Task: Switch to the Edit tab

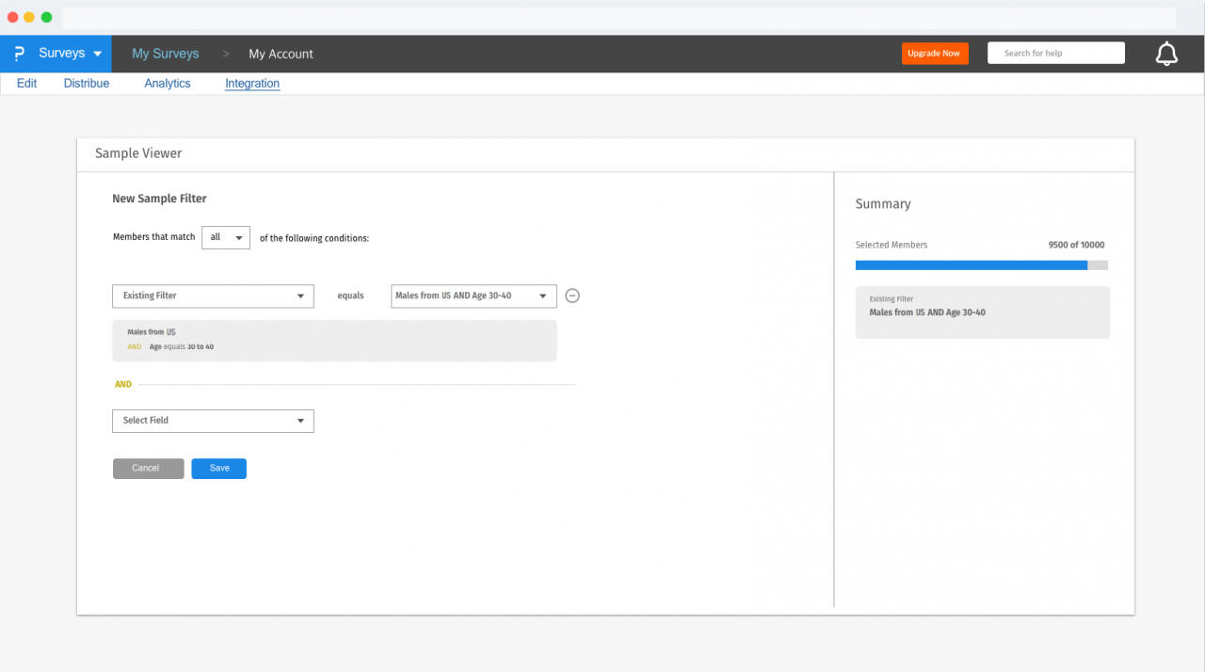Action: [26, 83]
